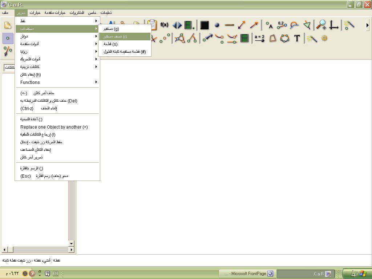Expand the أدوات متقدمة submenu

57,44
